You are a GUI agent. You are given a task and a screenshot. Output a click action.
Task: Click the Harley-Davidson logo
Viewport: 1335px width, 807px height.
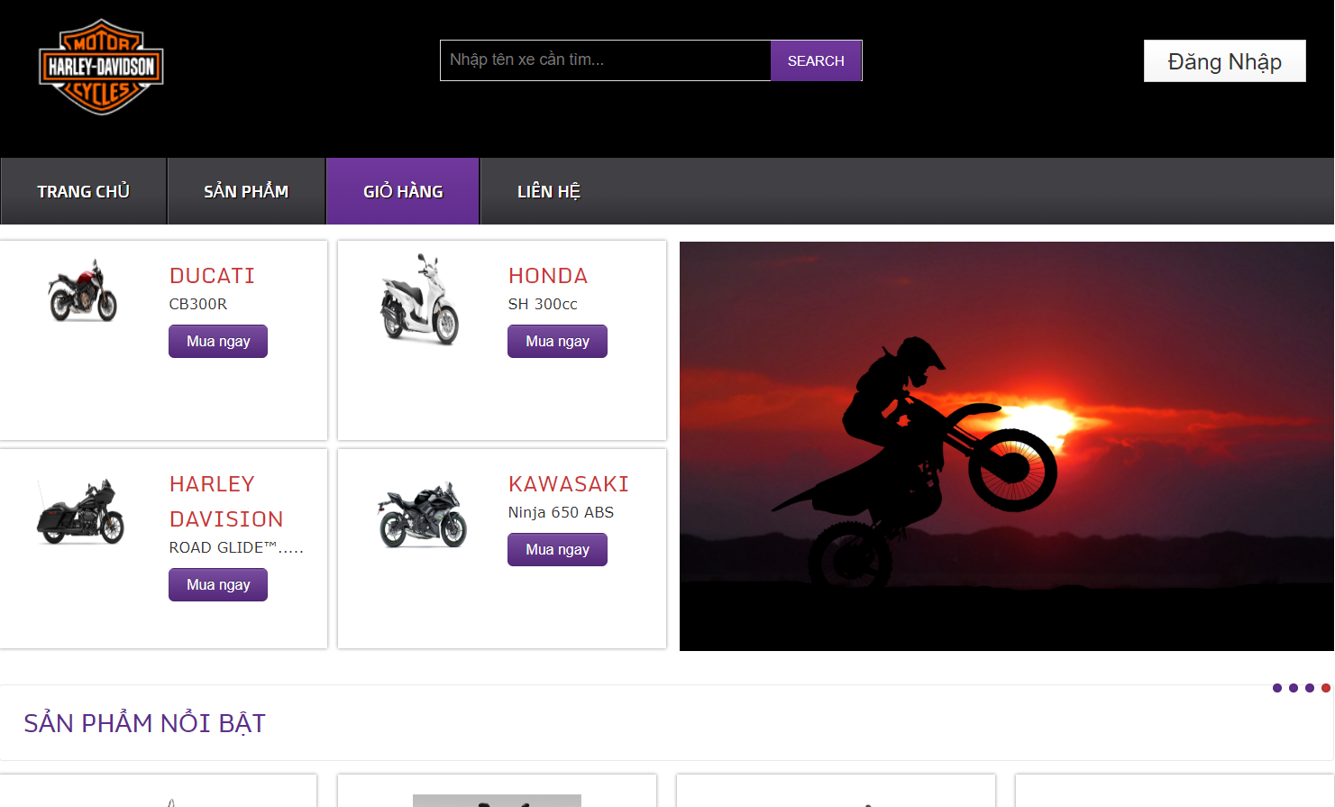[x=101, y=68]
